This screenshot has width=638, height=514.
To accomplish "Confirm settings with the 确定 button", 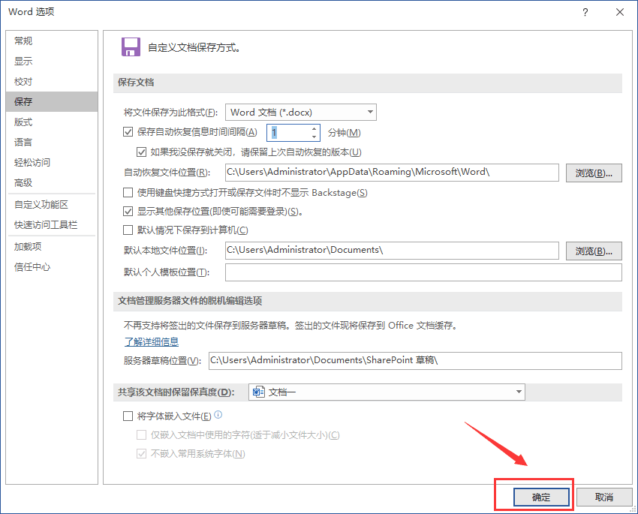I will (x=541, y=497).
